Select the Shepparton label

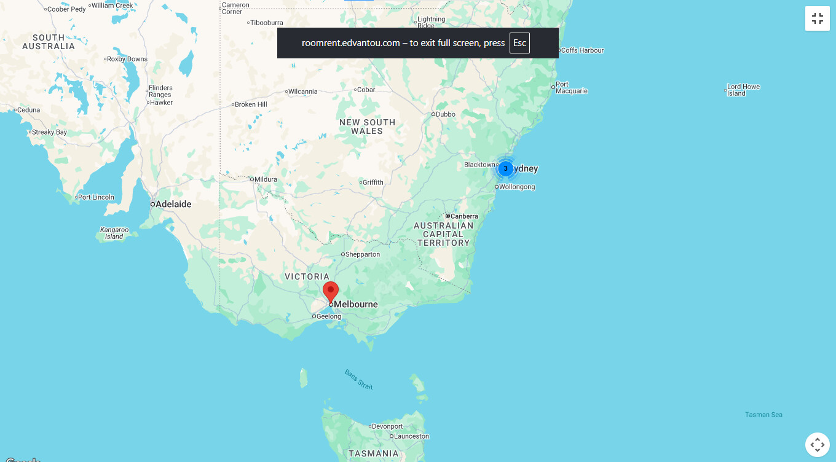coord(363,254)
